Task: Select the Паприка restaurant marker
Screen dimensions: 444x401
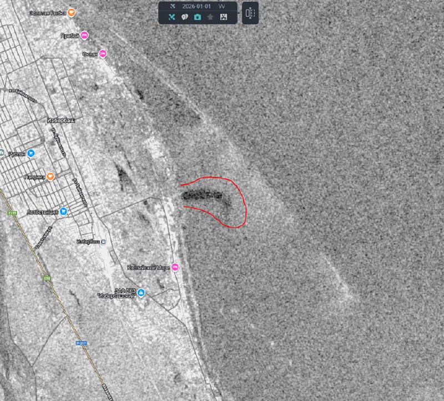Action: (51, 176)
